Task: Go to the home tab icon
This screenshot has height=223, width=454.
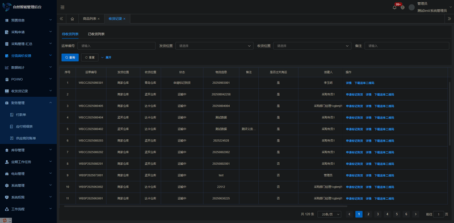Action: point(73,19)
